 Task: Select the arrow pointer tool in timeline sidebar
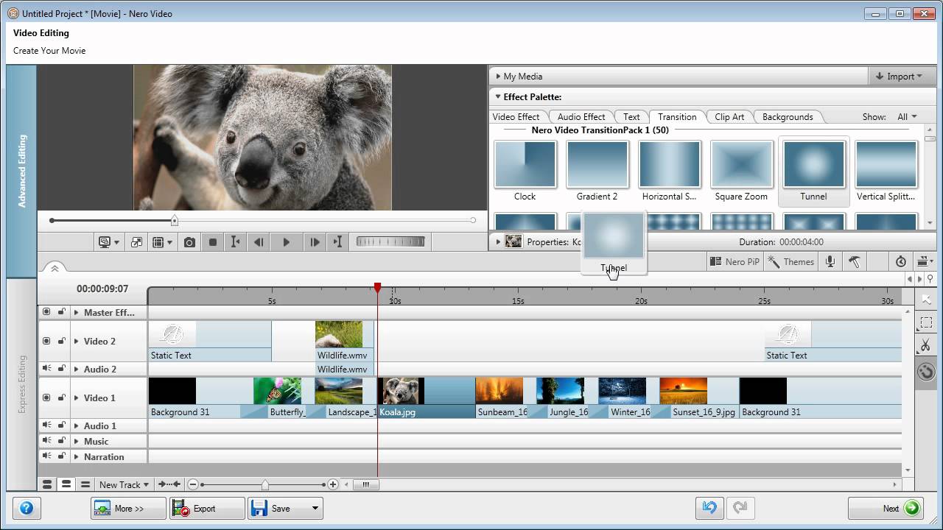point(926,300)
